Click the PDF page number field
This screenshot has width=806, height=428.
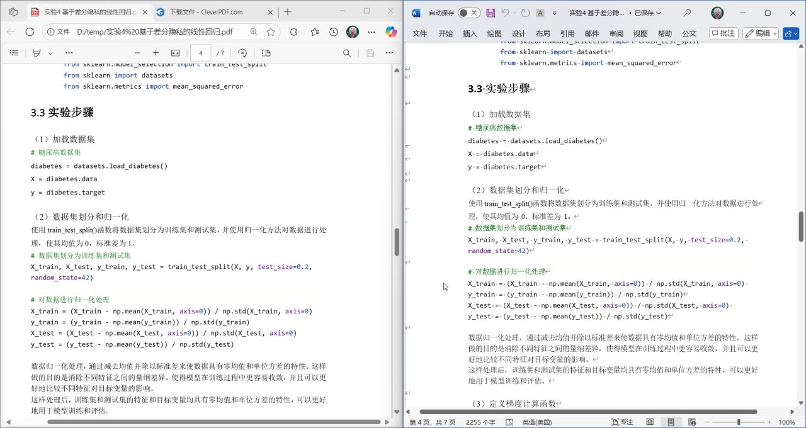tap(201, 53)
